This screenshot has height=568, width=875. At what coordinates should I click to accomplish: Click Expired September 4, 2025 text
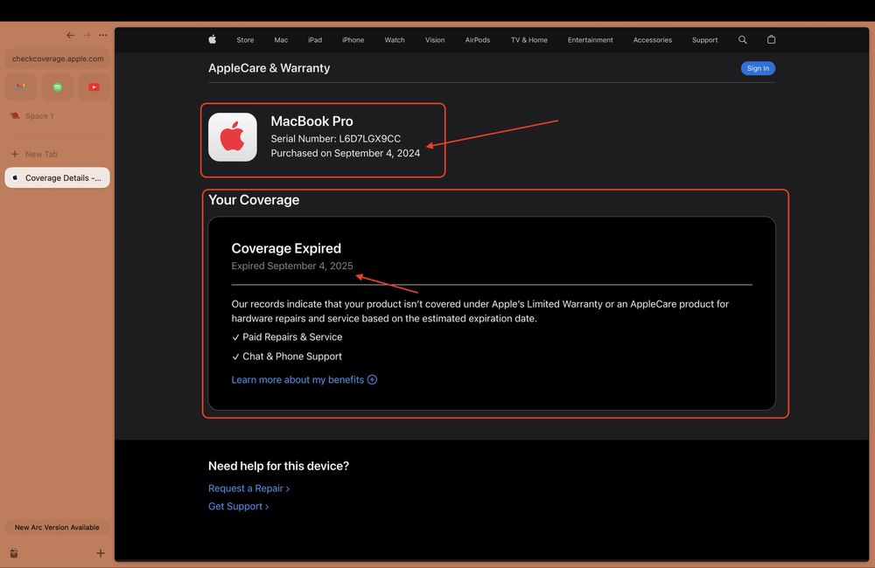click(x=292, y=266)
